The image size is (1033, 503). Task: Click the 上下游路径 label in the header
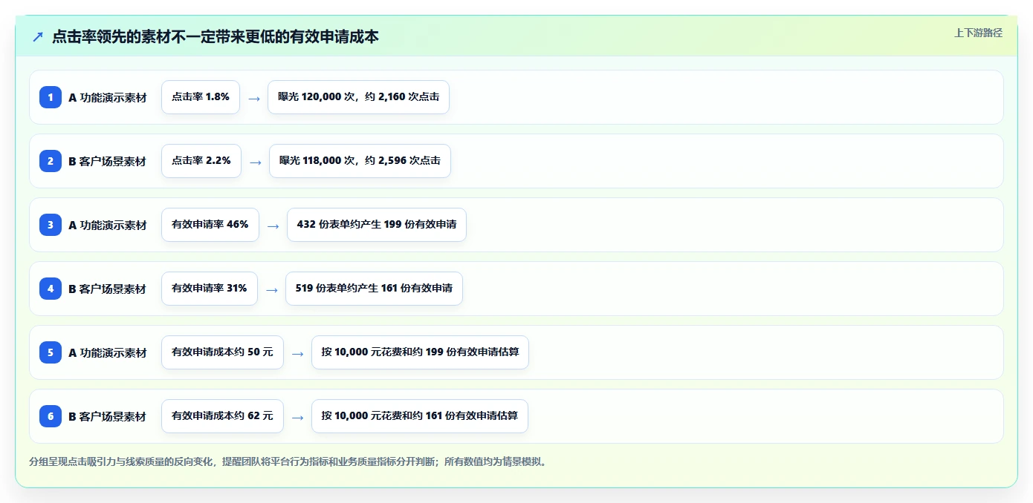click(x=978, y=33)
